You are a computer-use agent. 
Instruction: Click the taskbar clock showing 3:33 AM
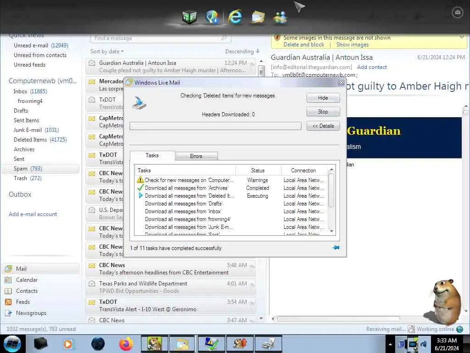(x=447, y=344)
